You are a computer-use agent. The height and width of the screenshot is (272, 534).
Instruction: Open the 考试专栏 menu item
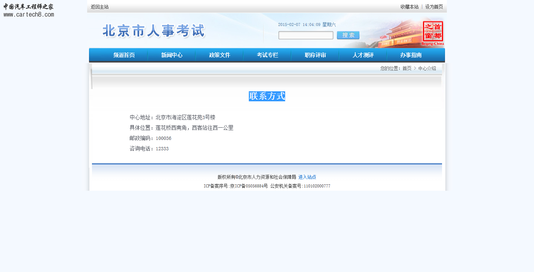[x=267, y=55]
